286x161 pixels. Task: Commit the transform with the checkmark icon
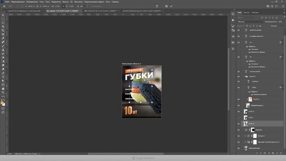tap(171, 6)
